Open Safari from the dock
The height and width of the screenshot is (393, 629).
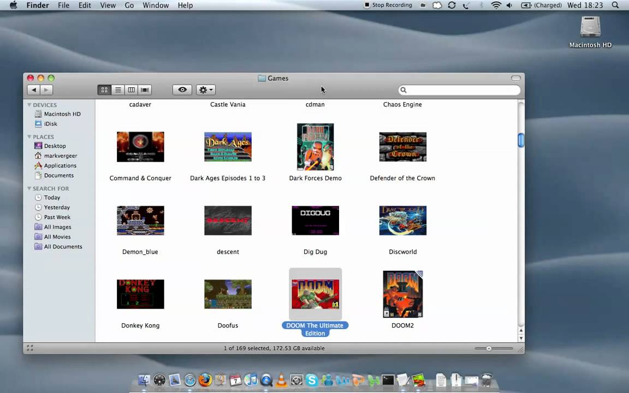[190, 379]
